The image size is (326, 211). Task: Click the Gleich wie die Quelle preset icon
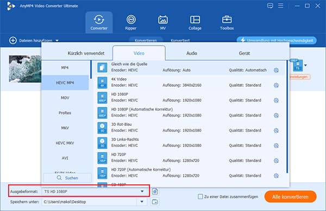point(102,67)
